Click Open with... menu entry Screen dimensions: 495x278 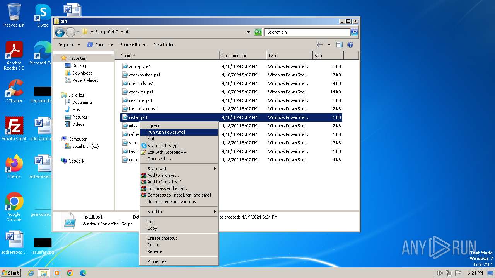179,159
